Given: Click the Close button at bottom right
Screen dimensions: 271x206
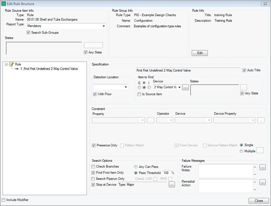Looking at the screenshot, I should (259, 201).
